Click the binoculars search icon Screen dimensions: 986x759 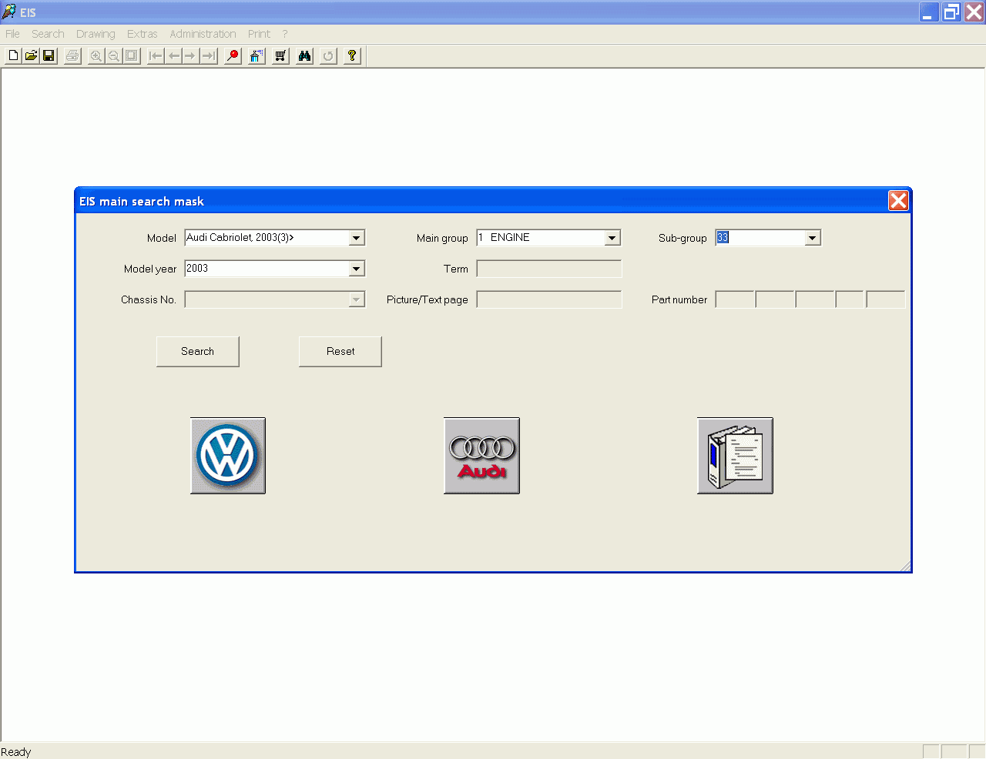point(304,55)
